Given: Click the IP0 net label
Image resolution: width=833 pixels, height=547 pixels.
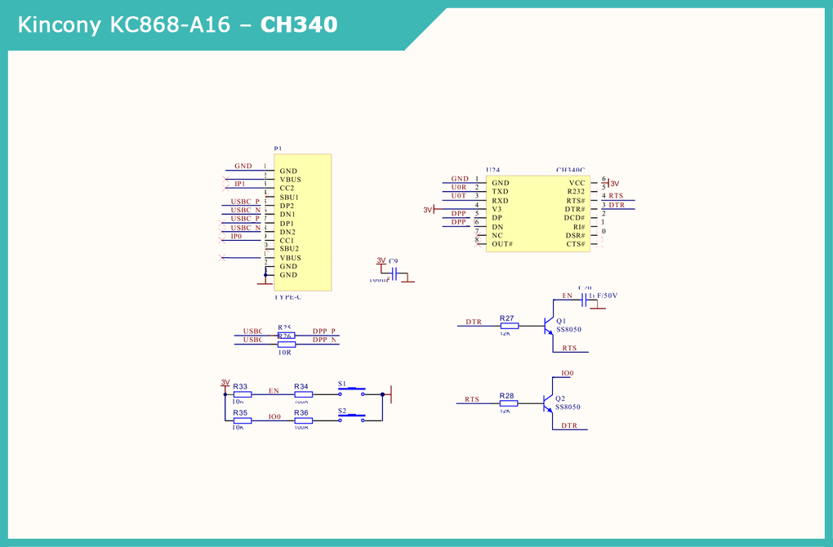Looking at the screenshot, I should (x=236, y=236).
